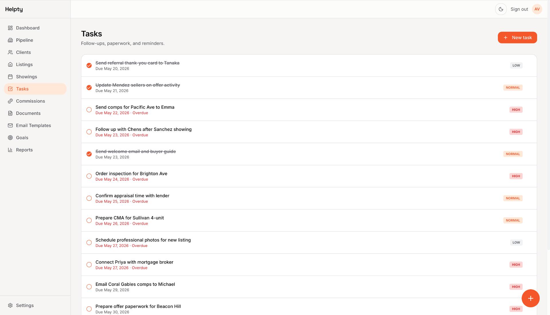
Task: Open Send comps for Pacific Ave to Emma
Action: pyautogui.click(x=135, y=107)
